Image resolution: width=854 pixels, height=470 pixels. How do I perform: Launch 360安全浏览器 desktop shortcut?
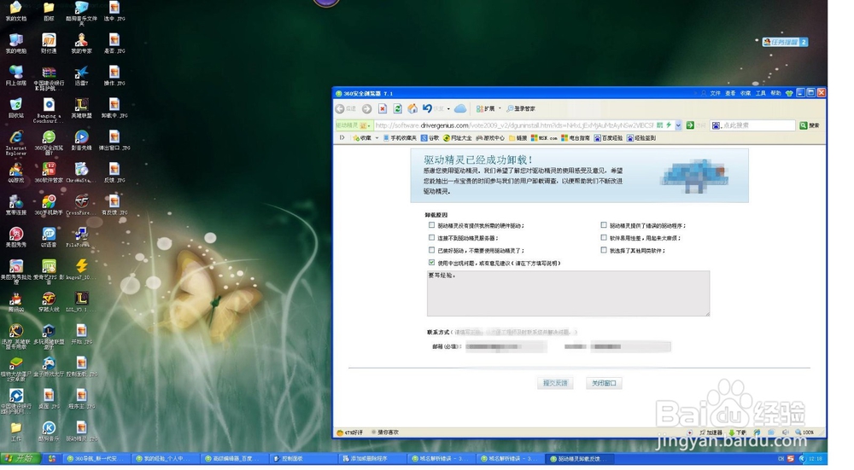pos(49,142)
